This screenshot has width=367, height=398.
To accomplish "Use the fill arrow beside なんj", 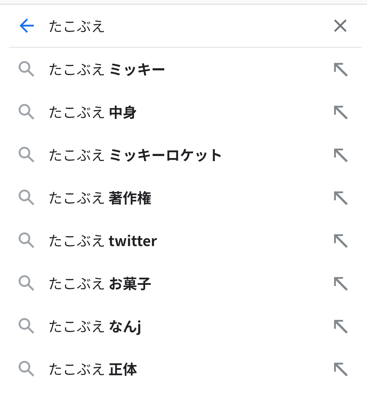I will pos(340,327).
